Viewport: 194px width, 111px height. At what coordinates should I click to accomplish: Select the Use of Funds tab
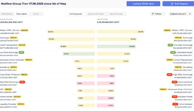(116, 14)
